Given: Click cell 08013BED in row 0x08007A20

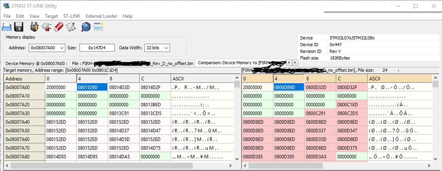Looking at the screenshot, I should coord(155,105).
